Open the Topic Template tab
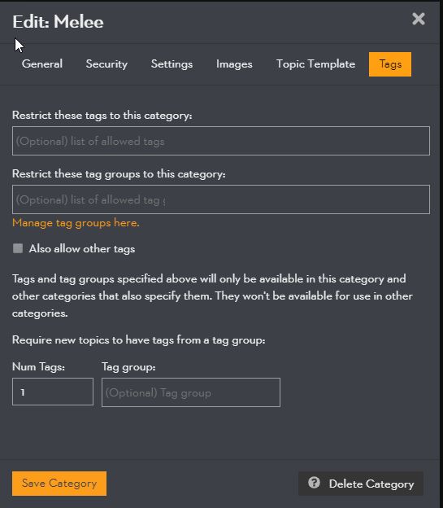443x508 pixels. [315, 64]
